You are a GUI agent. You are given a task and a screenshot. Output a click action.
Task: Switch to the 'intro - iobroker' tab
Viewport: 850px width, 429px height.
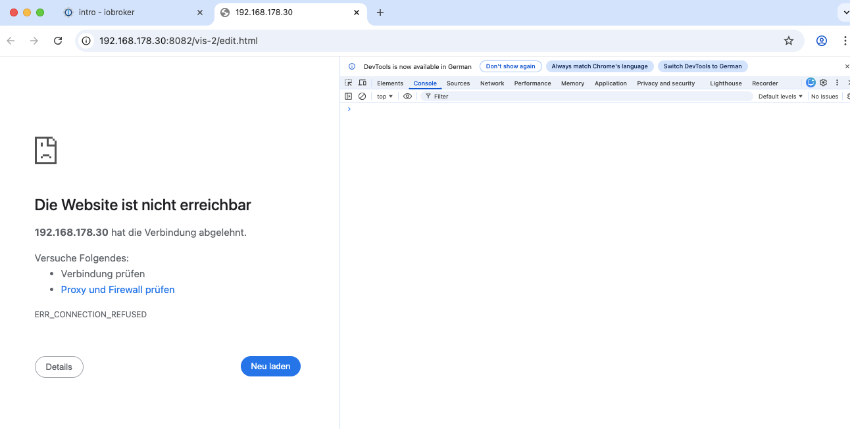(x=134, y=12)
